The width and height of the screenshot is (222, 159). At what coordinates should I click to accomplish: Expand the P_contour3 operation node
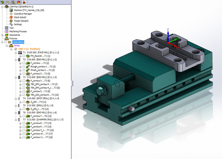click(20, 81)
